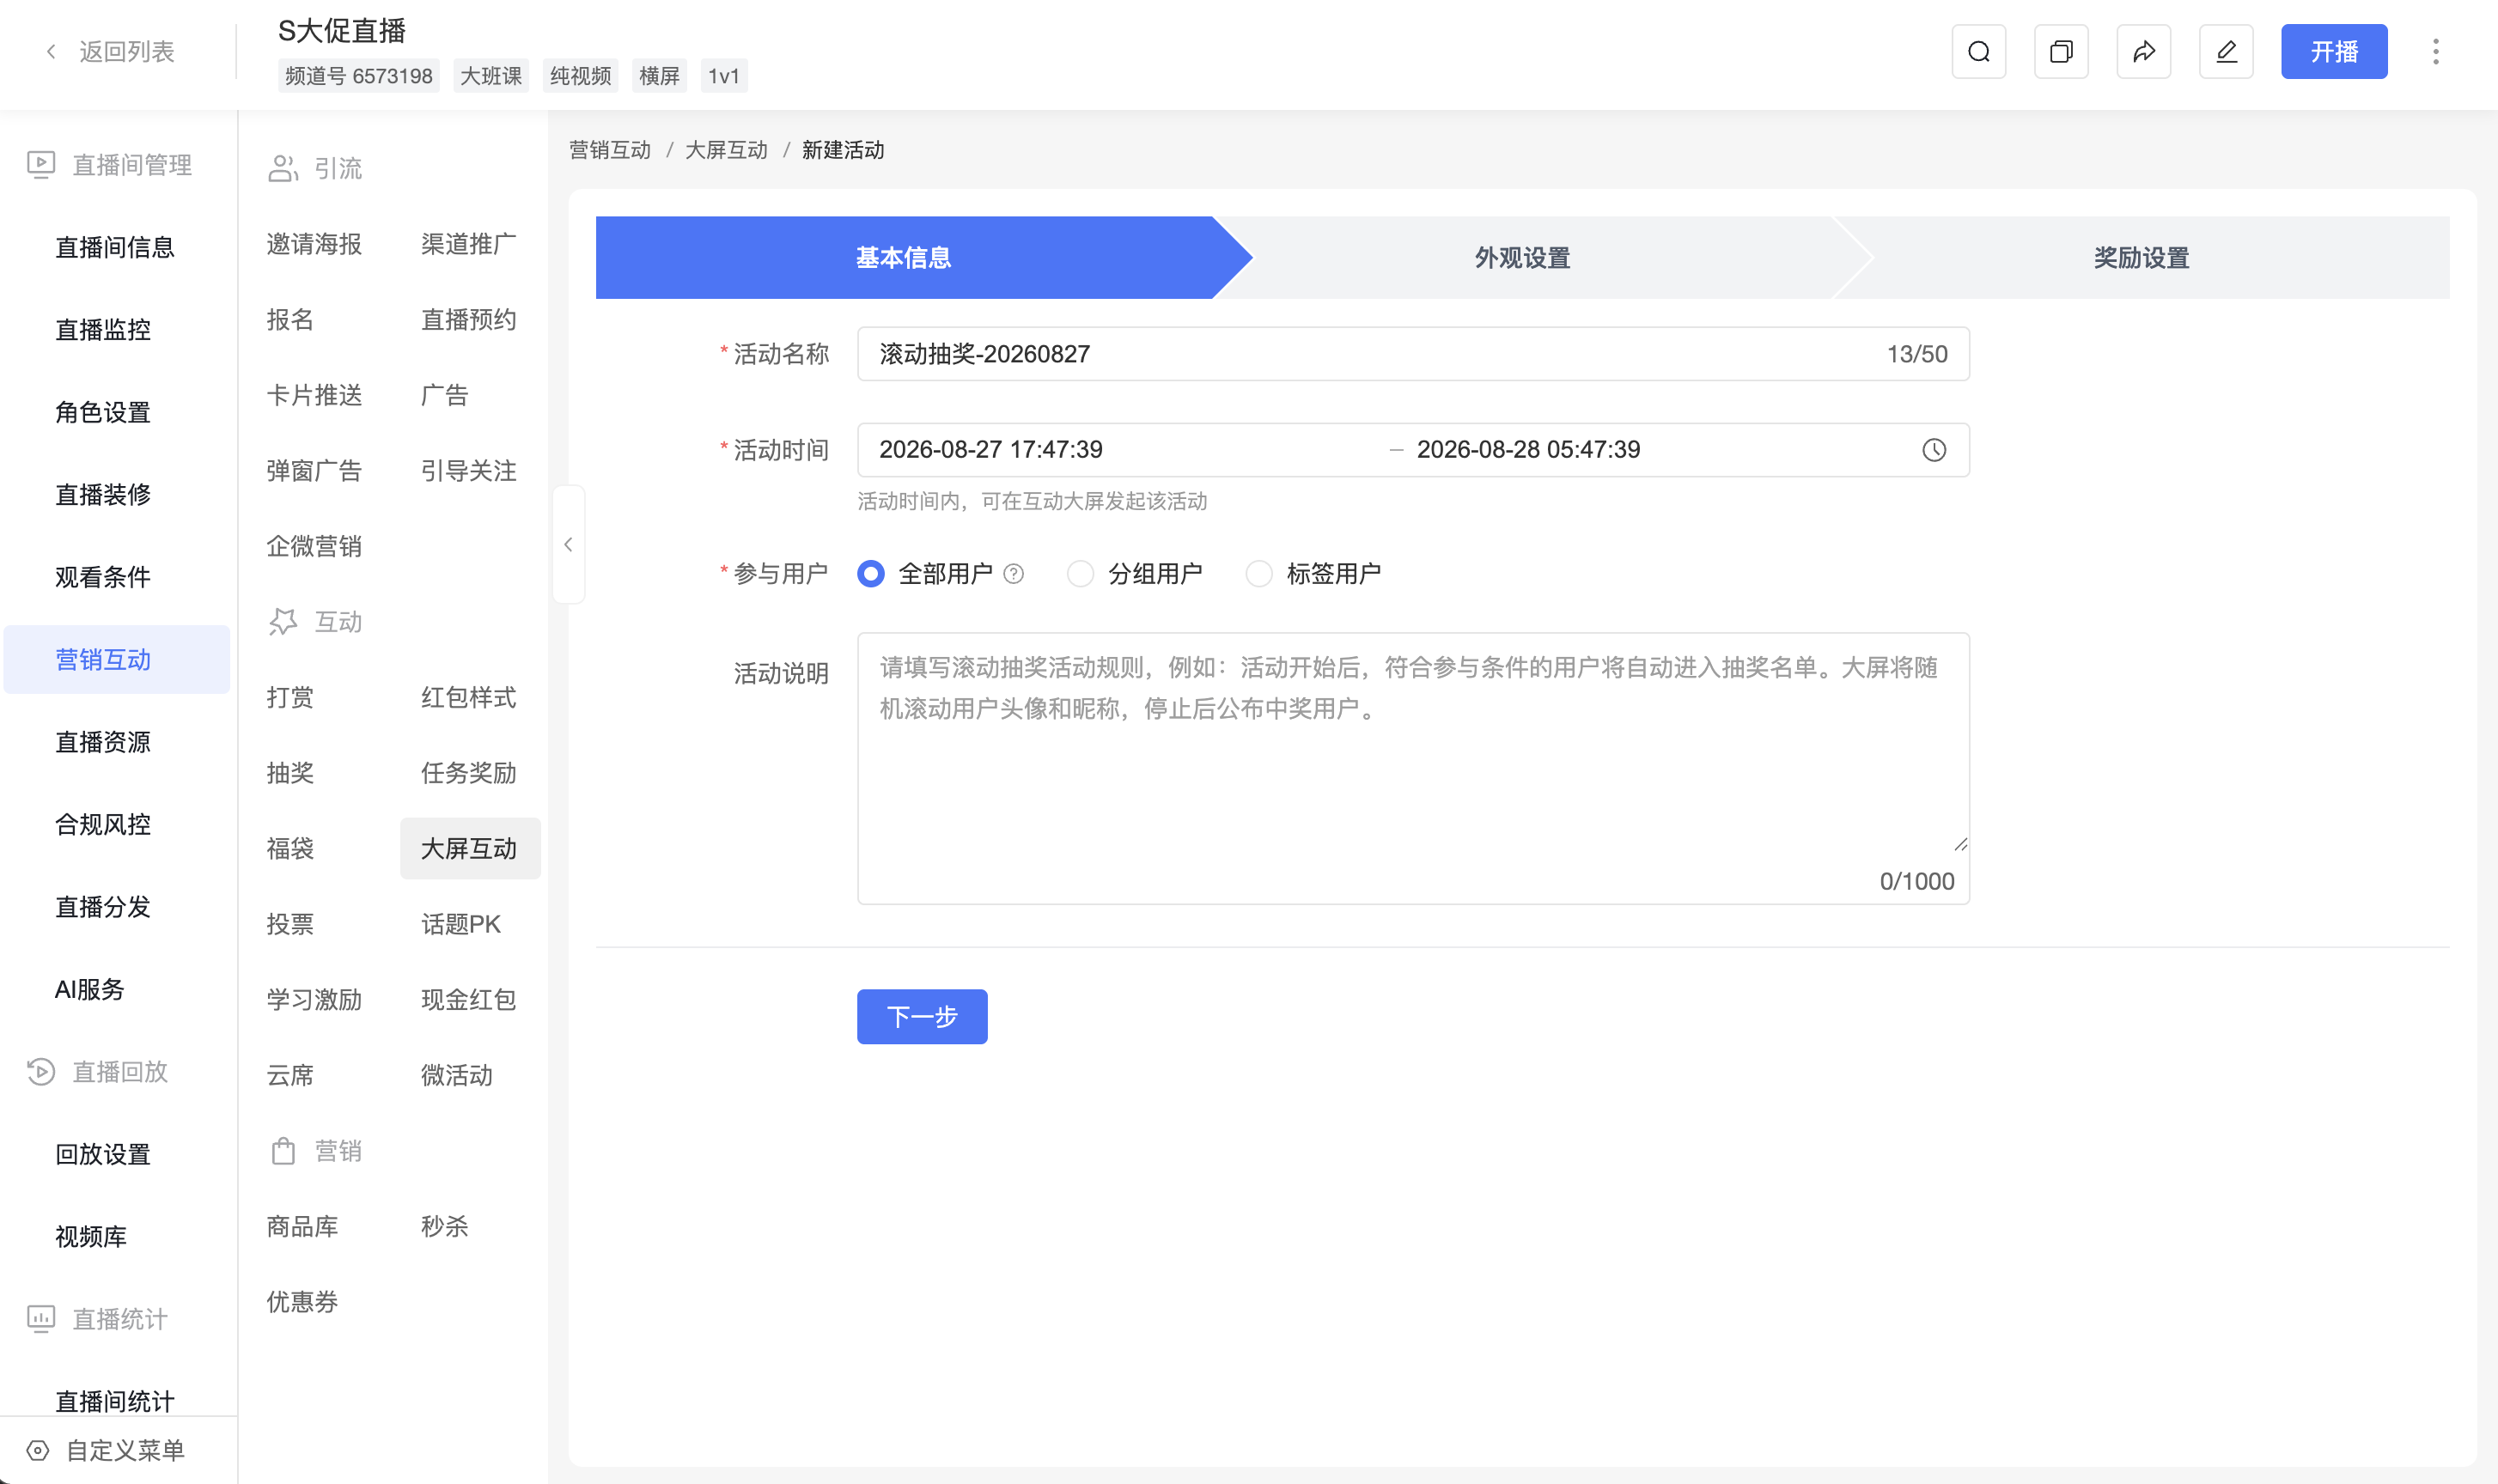
Task: Open 卡片推送 submenu item
Action: (x=314, y=395)
